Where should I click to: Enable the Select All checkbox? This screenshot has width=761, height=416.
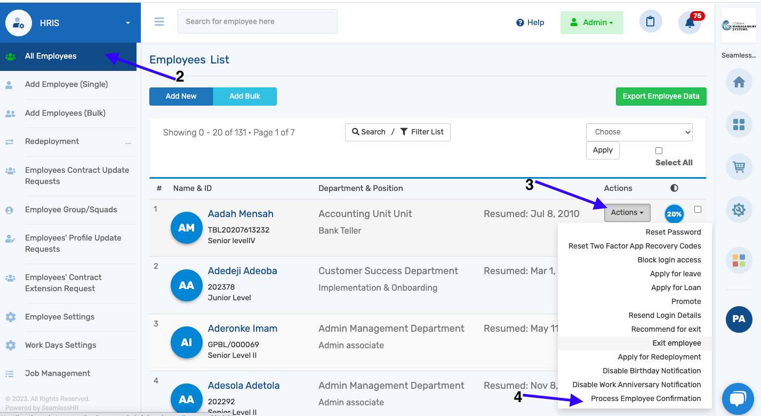tap(659, 150)
